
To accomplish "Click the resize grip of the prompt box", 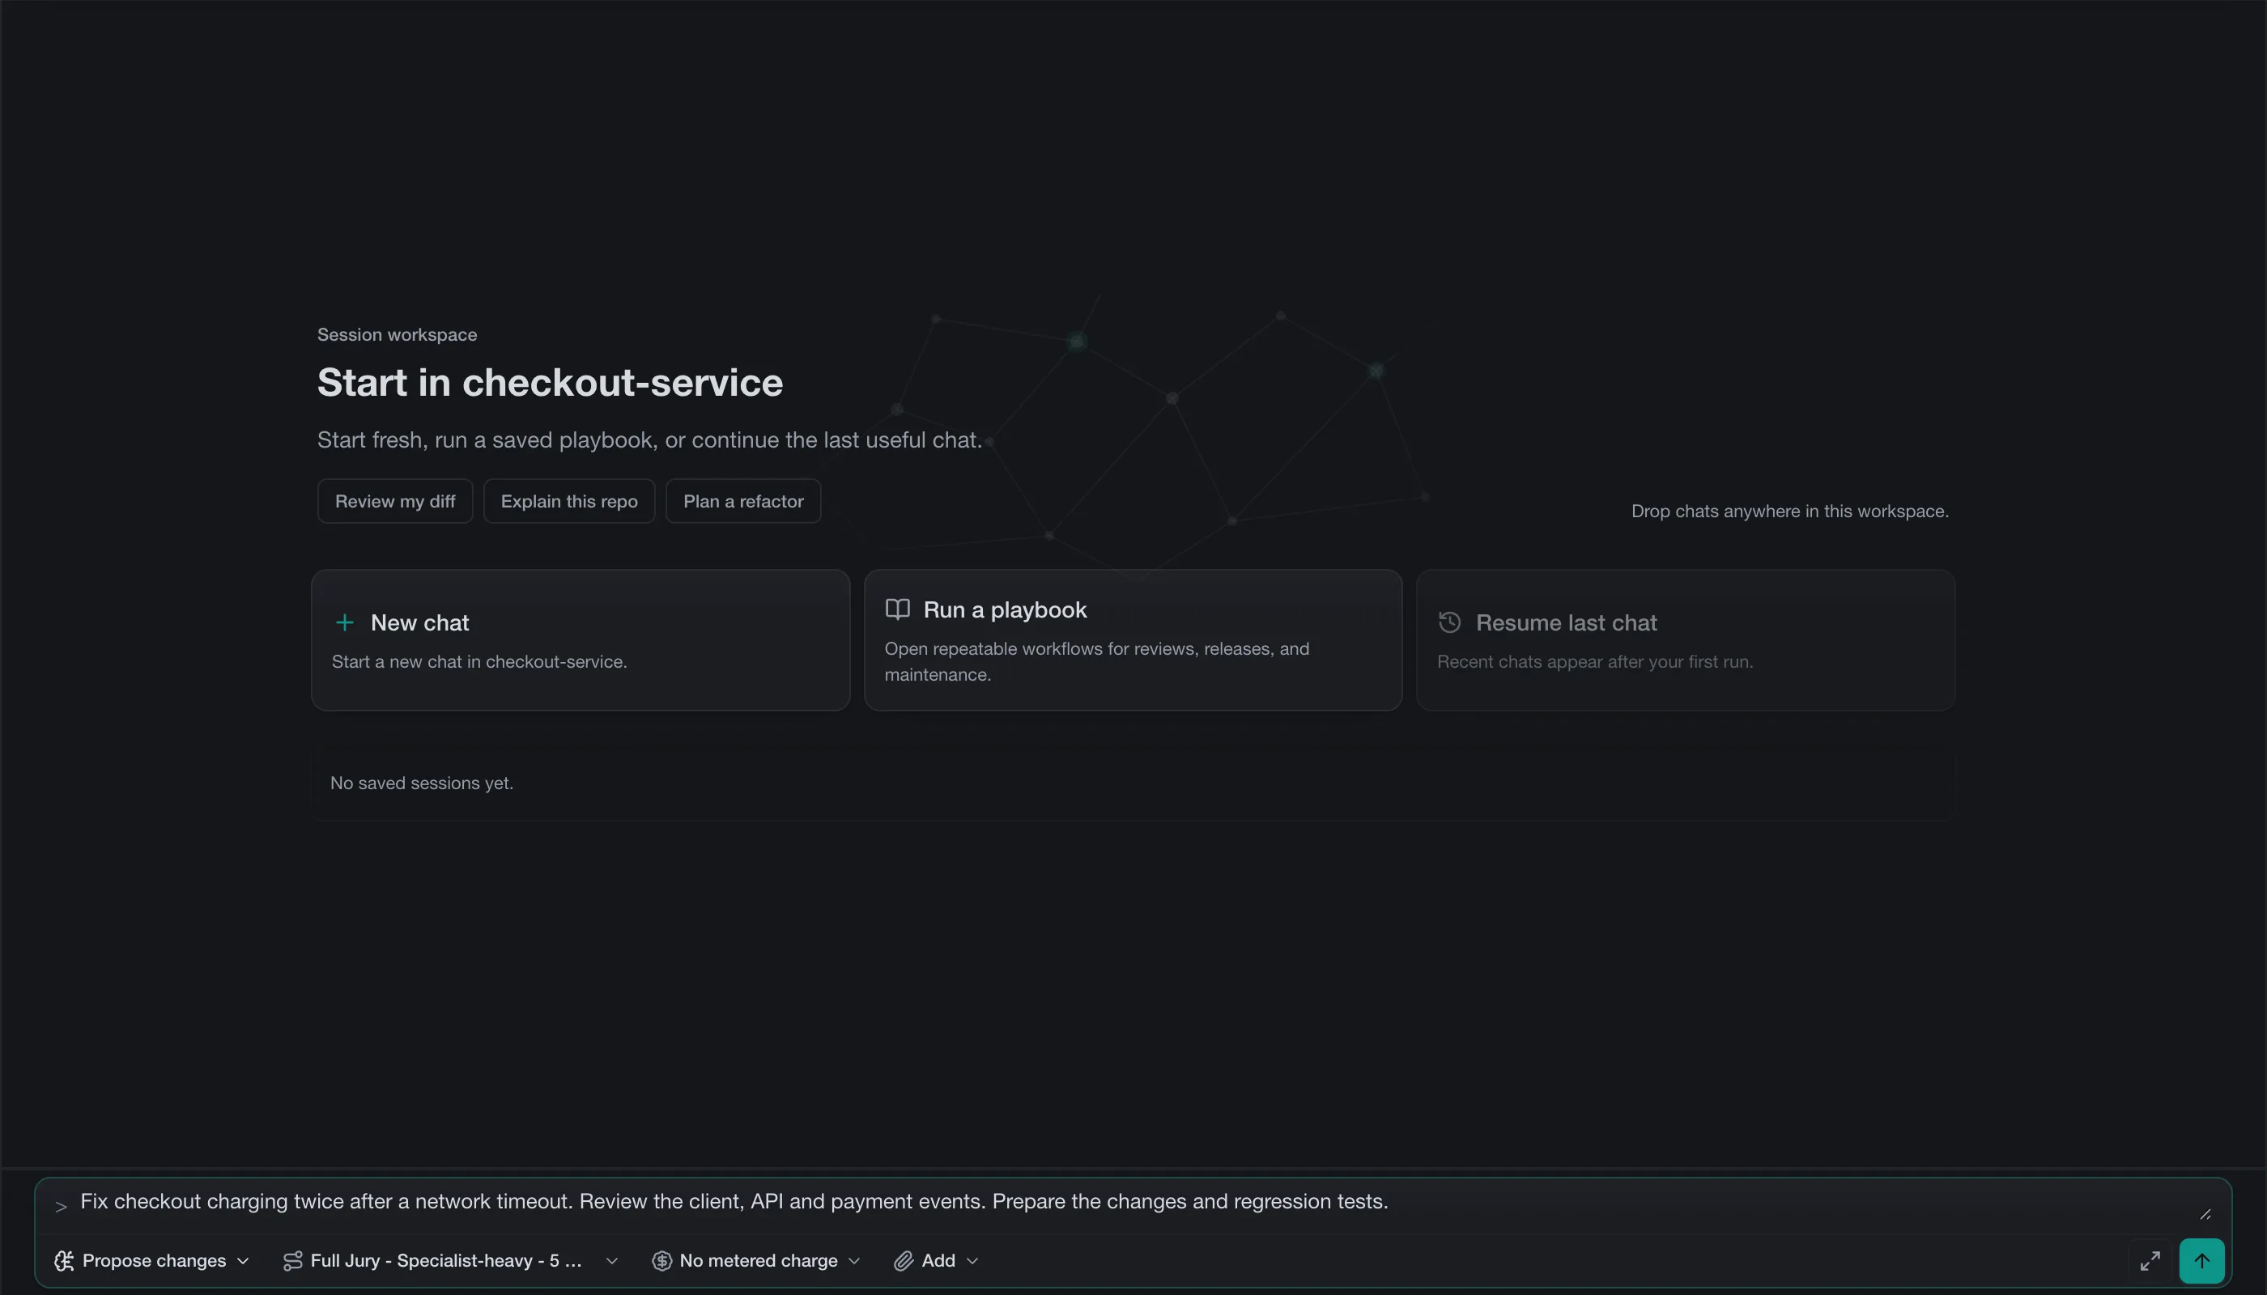I will pyautogui.click(x=2205, y=1214).
